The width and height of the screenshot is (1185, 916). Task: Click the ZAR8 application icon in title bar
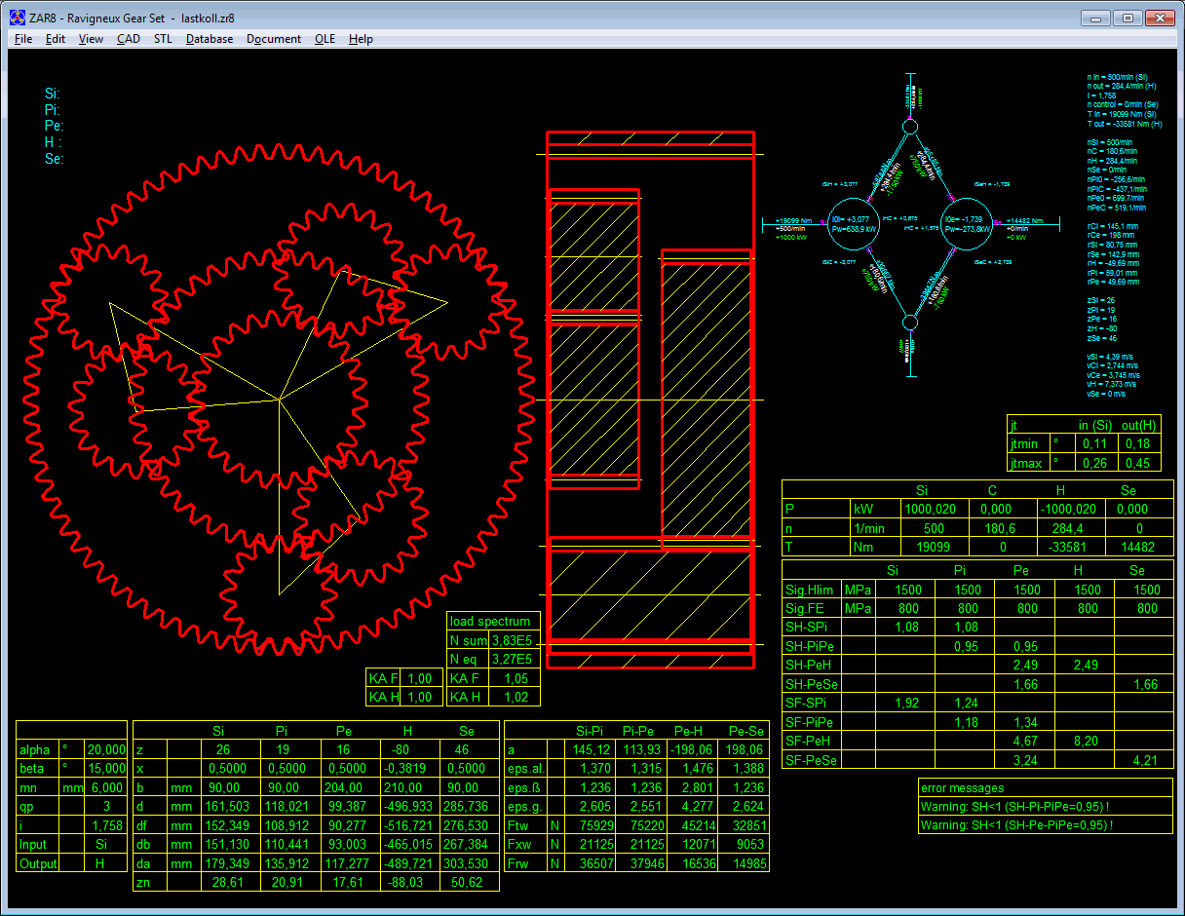tap(17, 18)
